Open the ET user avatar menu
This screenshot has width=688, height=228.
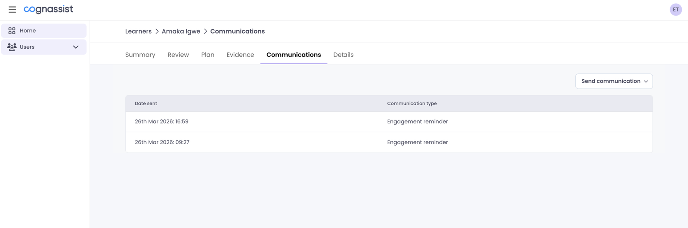[676, 10]
